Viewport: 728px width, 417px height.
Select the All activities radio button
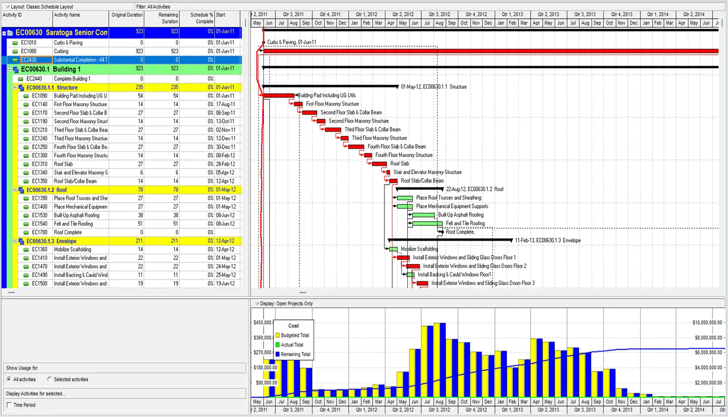tap(9, 379)
